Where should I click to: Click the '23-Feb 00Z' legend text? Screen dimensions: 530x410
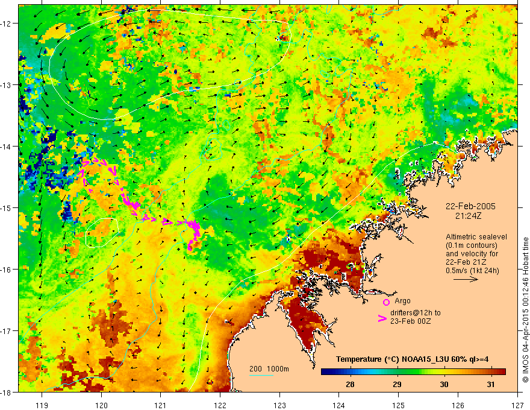410,321
